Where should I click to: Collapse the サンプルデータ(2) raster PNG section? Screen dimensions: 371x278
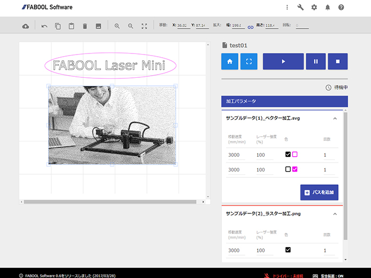point(335,214)
